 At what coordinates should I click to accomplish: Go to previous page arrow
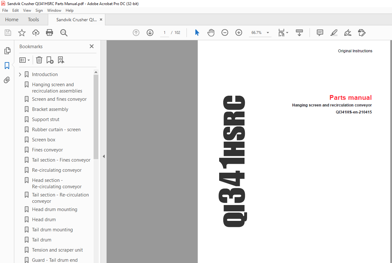pyautogui.click(x=136, y=33)
